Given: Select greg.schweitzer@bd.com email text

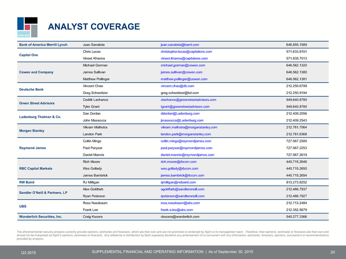Looking at the screenshot, I should pyautogui.click(x=180, y=93).
